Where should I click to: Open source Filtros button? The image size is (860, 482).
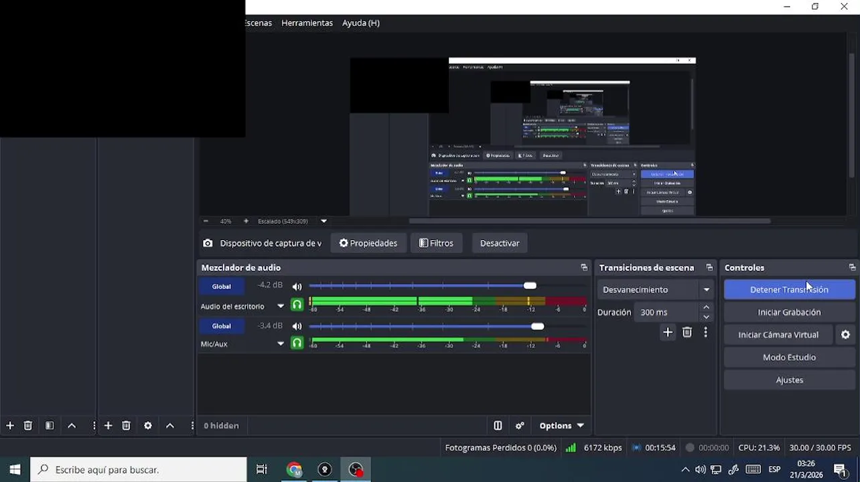coord(436,244)
